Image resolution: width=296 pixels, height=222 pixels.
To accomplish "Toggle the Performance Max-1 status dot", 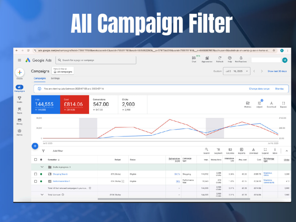I will tap(41, 181).
